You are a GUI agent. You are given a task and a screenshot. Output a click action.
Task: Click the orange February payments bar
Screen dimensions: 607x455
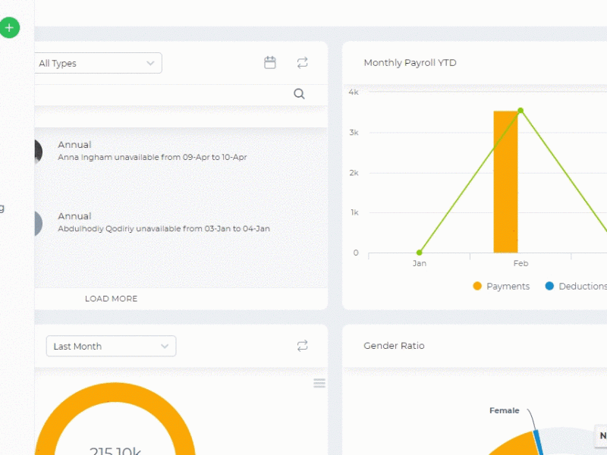pyautogui.click(x=505, y=182)
